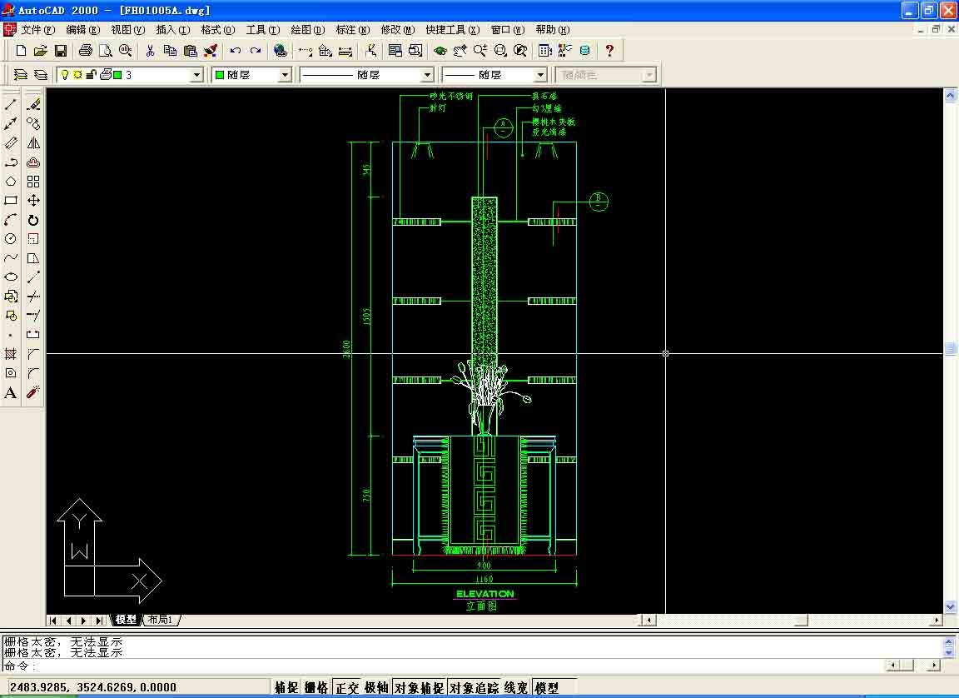959x698 pixels.
Task: Click the 线宽 lineweight status button
Action: 516,687
